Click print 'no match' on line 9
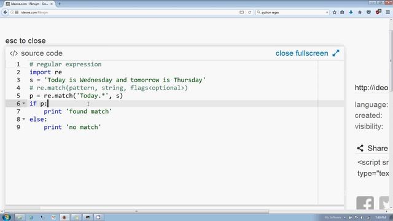Screen dimensions: 393x221 (72, 127)
